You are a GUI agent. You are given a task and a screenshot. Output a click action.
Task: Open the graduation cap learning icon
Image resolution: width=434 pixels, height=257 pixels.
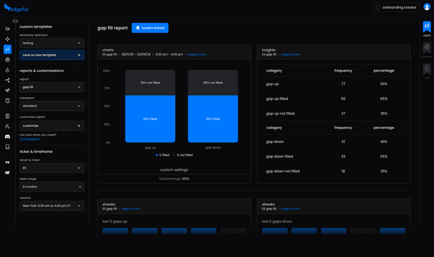(7, 29)
